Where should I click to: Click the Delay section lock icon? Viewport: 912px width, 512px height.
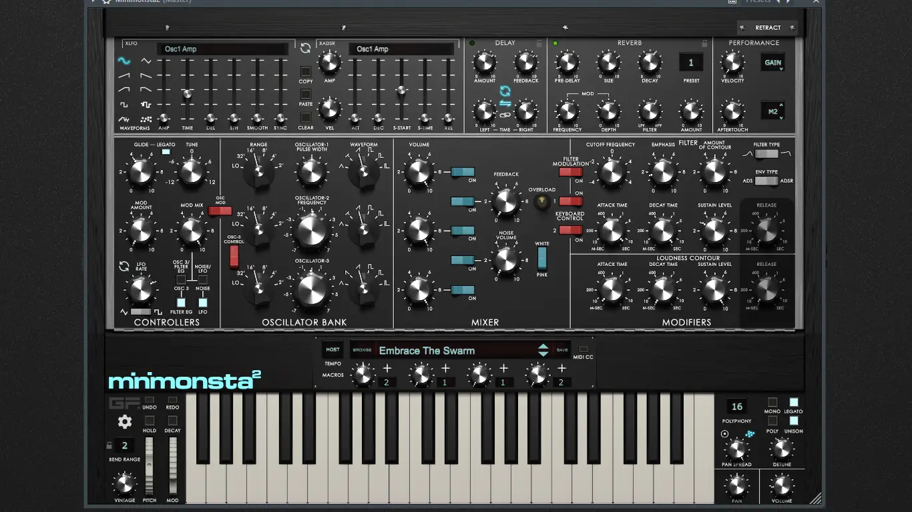click(539, 43)
